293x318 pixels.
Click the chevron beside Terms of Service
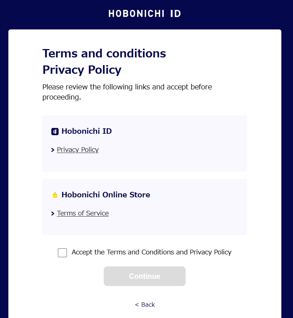pos(53,213)
